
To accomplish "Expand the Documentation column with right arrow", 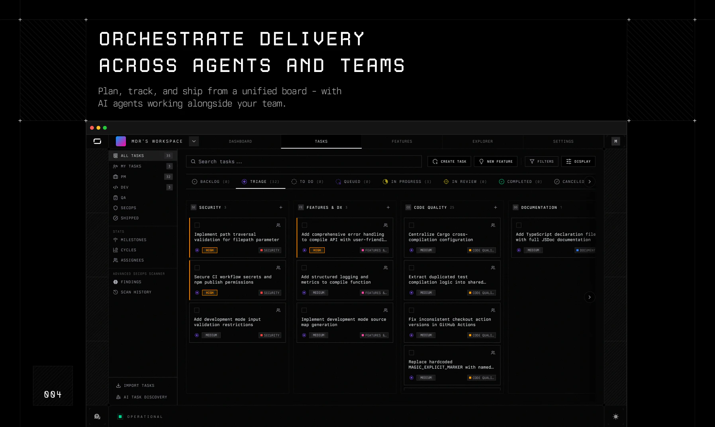I will [590, 297].
